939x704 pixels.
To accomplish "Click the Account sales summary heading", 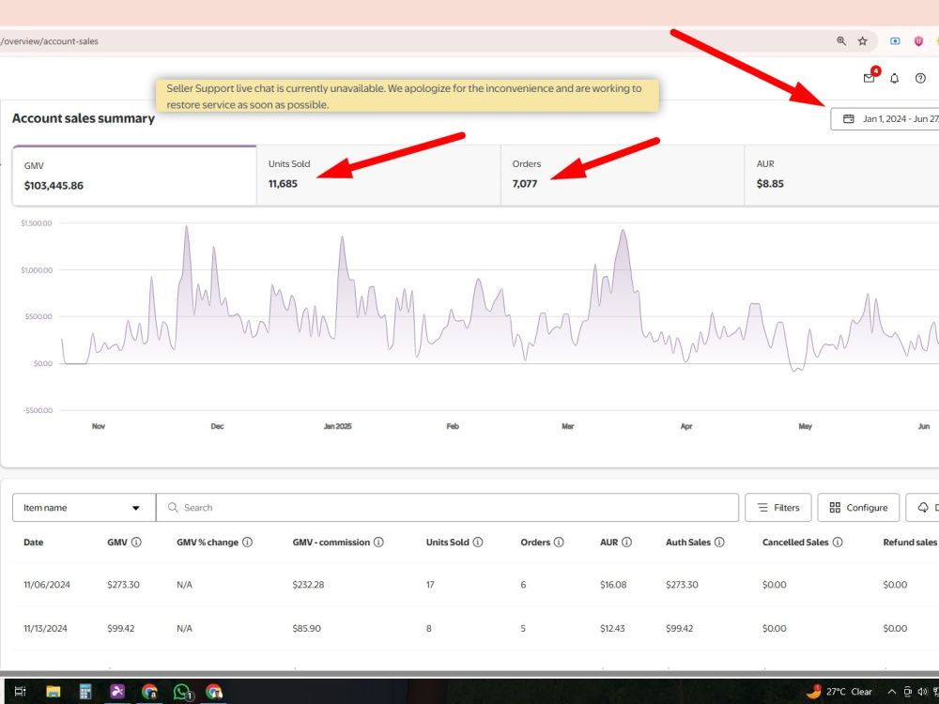I will pyautogui.click(x=84, y=118).
